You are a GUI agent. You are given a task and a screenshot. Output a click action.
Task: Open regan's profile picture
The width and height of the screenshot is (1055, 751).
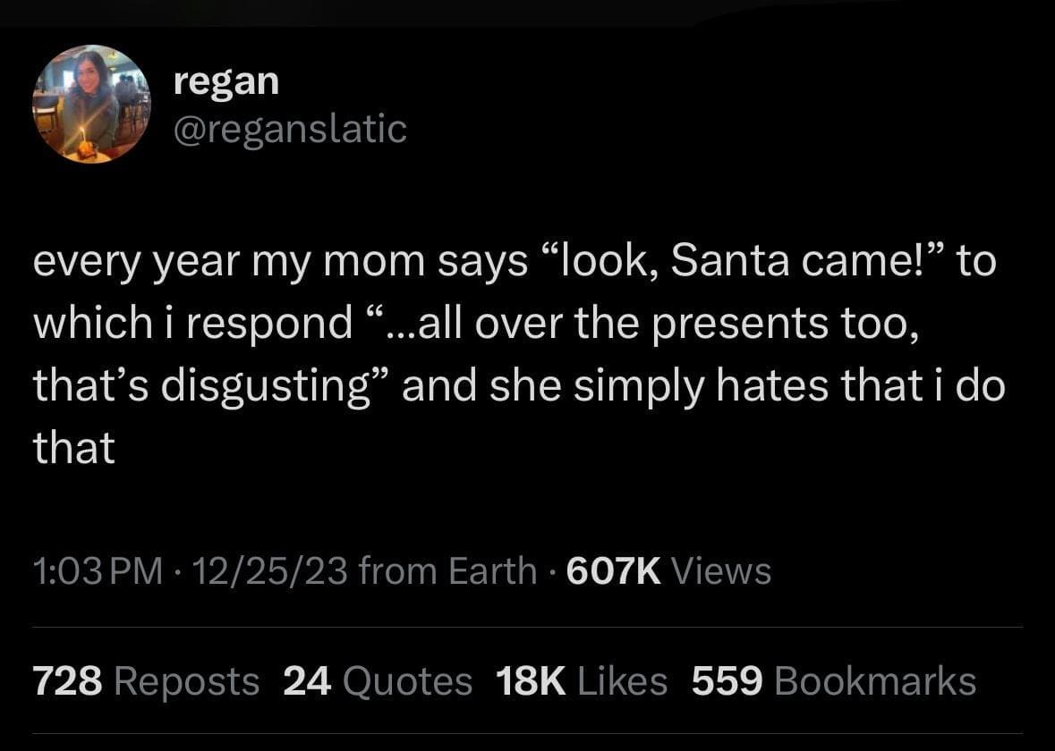click(x=91, y=104)
